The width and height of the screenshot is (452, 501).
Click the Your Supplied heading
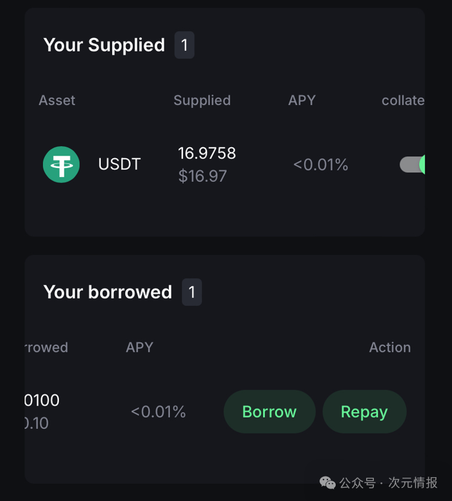(104, 45)
